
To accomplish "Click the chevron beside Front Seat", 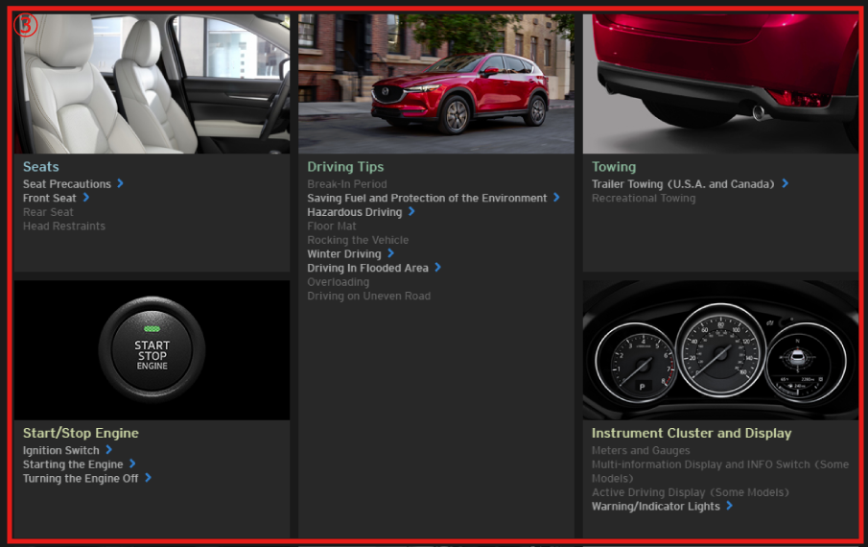I will [x=85, y=198].
